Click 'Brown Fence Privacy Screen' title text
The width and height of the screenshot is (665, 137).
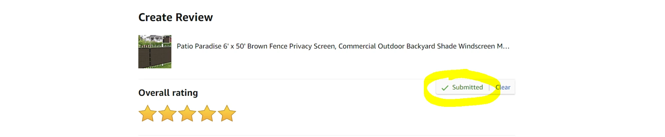[291, 46]
